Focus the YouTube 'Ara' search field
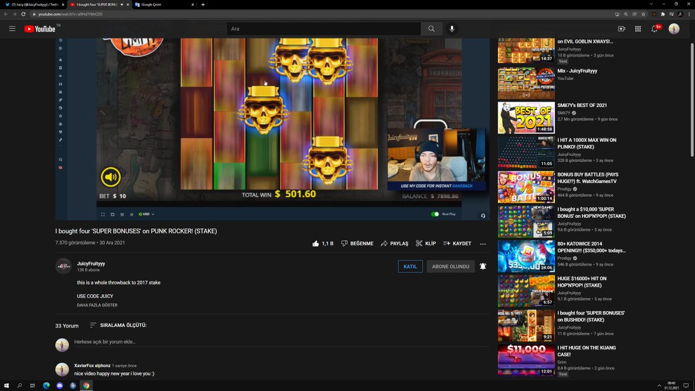Viewport: 695px width, 391px height. tap(324, 28)
